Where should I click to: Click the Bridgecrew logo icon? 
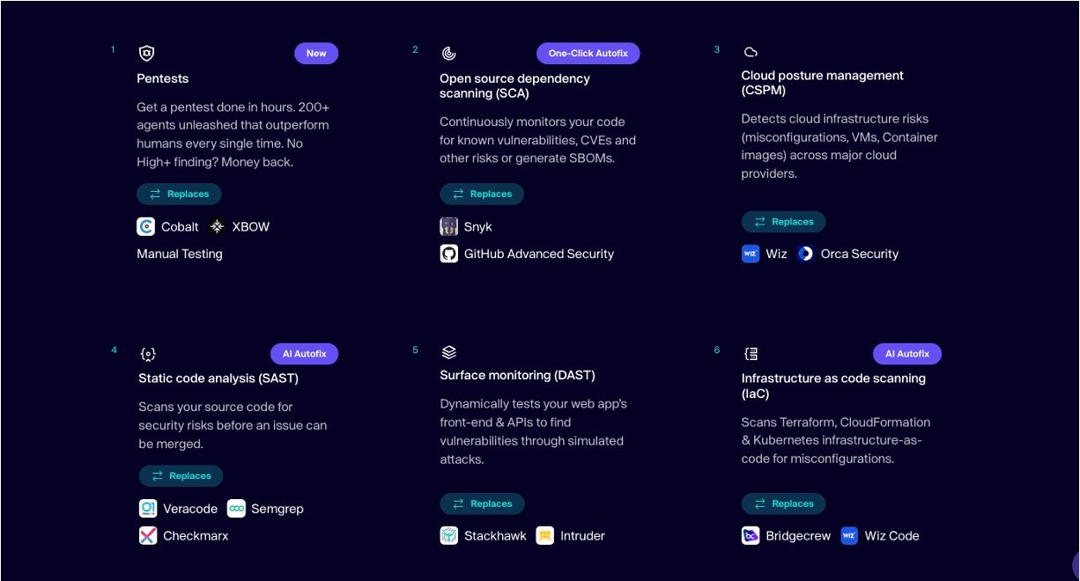click(751, 535)
